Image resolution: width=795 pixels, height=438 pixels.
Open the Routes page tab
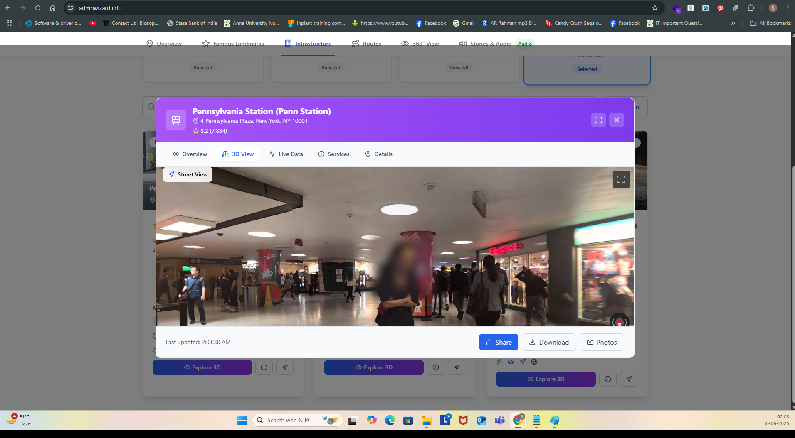pos(366,44)
